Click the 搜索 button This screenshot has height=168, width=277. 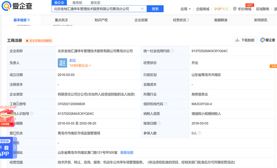155,9
